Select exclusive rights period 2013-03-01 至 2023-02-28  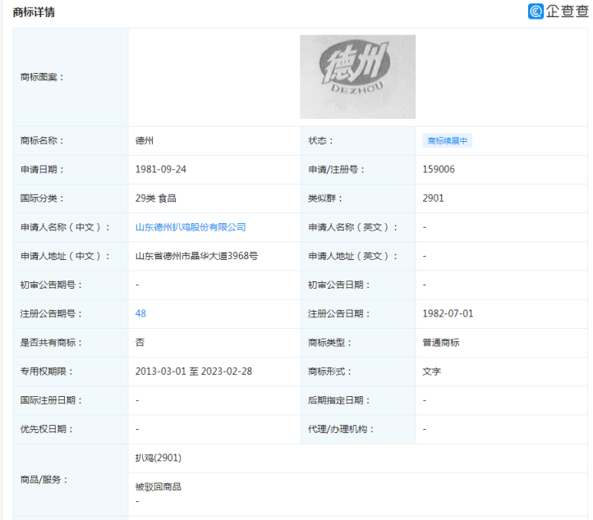(x=194, y=372)
